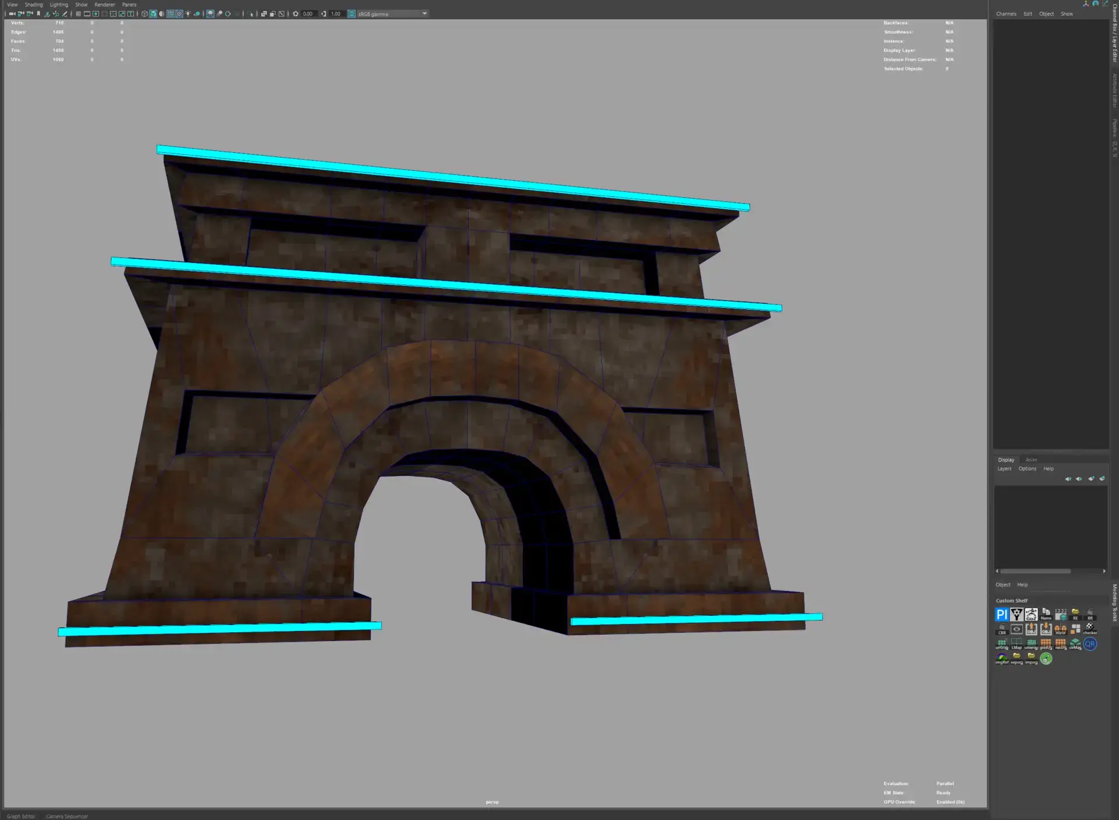1119x820 pixels.
Task: Click the GoZ shelf icon
Action: coord(1031,615)
